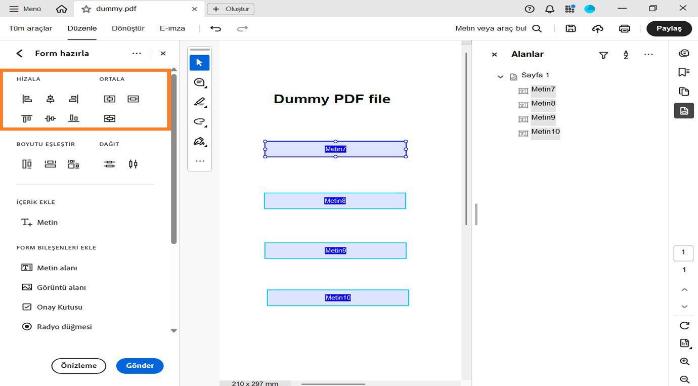Align fields left under HİZALA
Viewport: 698px width, 386px height.
[27, 99]
